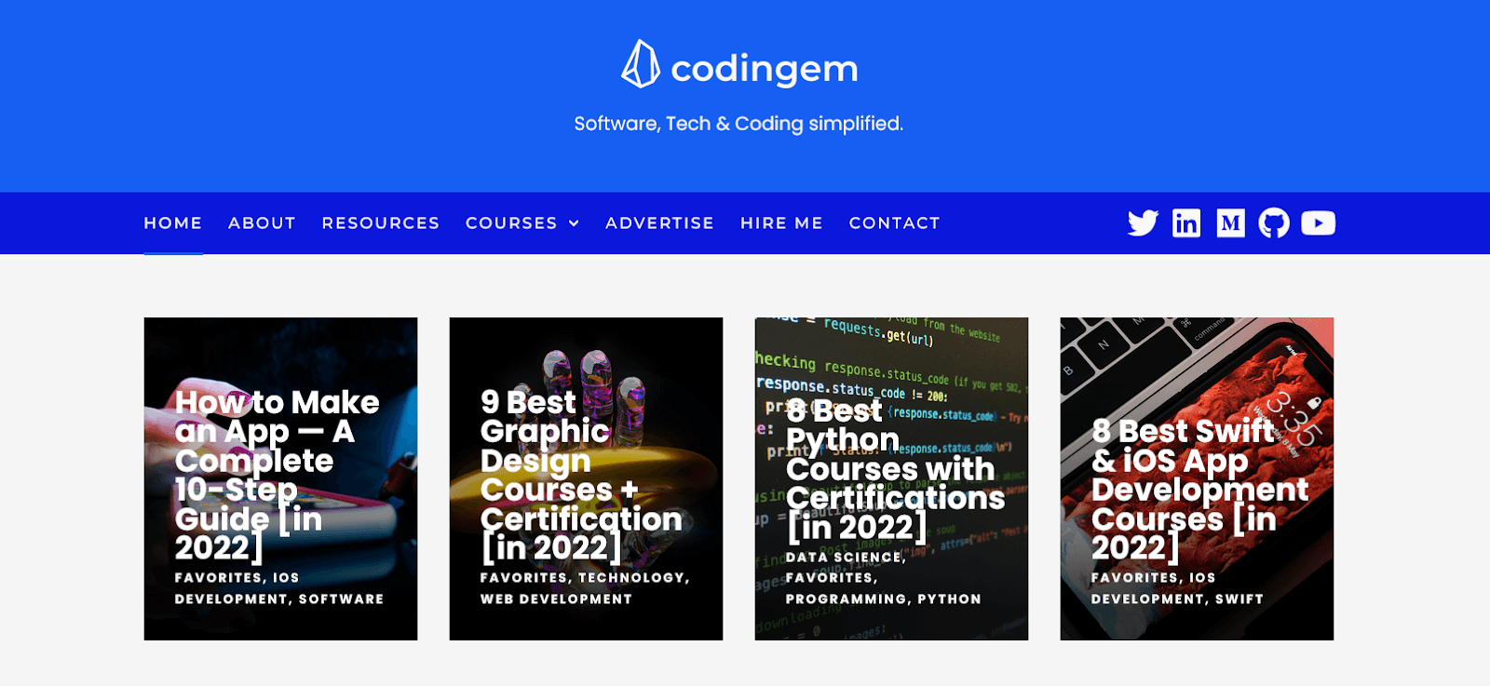Image resolution: width=1490 pixels, height=686 pixels.
Task: Click the codingem site title text
Action: pyautogui.click(x=764, y=69)
